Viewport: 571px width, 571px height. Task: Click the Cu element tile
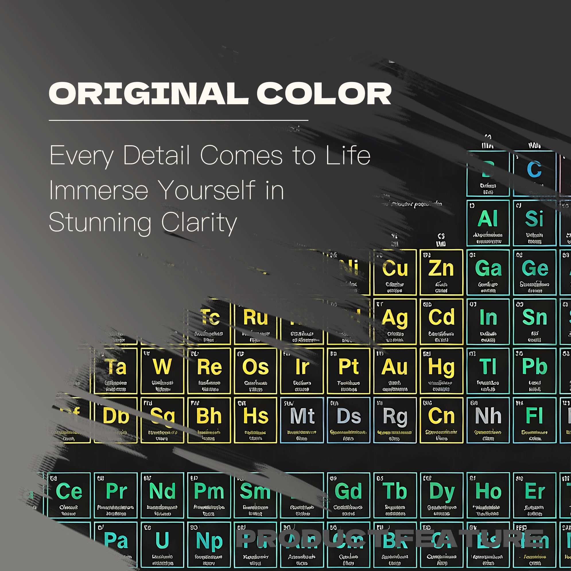(x=395, y=272)
